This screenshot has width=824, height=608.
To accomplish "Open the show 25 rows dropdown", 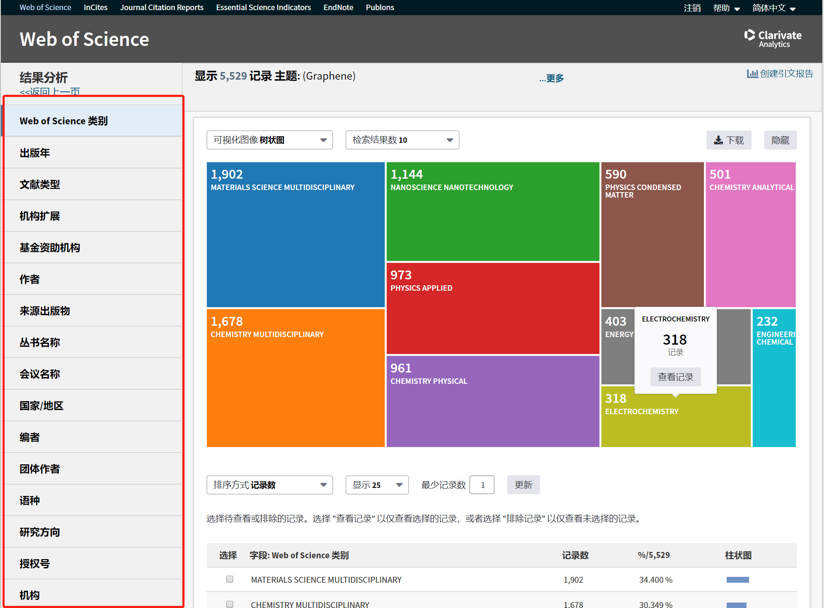I will point(377,485).
